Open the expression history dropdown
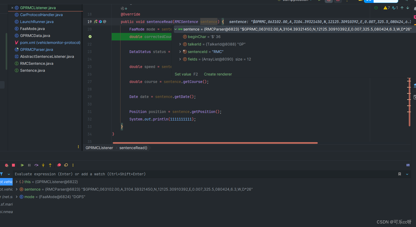Screen dimensions: 416x227 [407, 174]
